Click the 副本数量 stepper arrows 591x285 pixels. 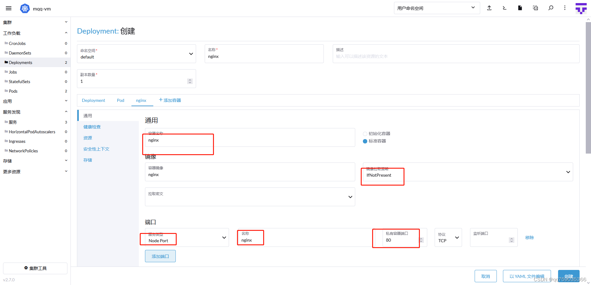[190, 81]
